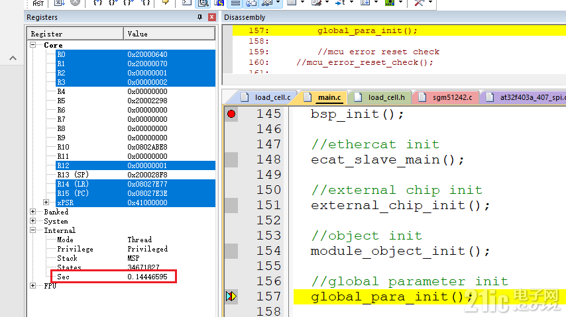Click R15 (PC) value 0x08027E3E
Image resolution: width=566 pixels, height=317 pixels.
(x=147, y=193)
